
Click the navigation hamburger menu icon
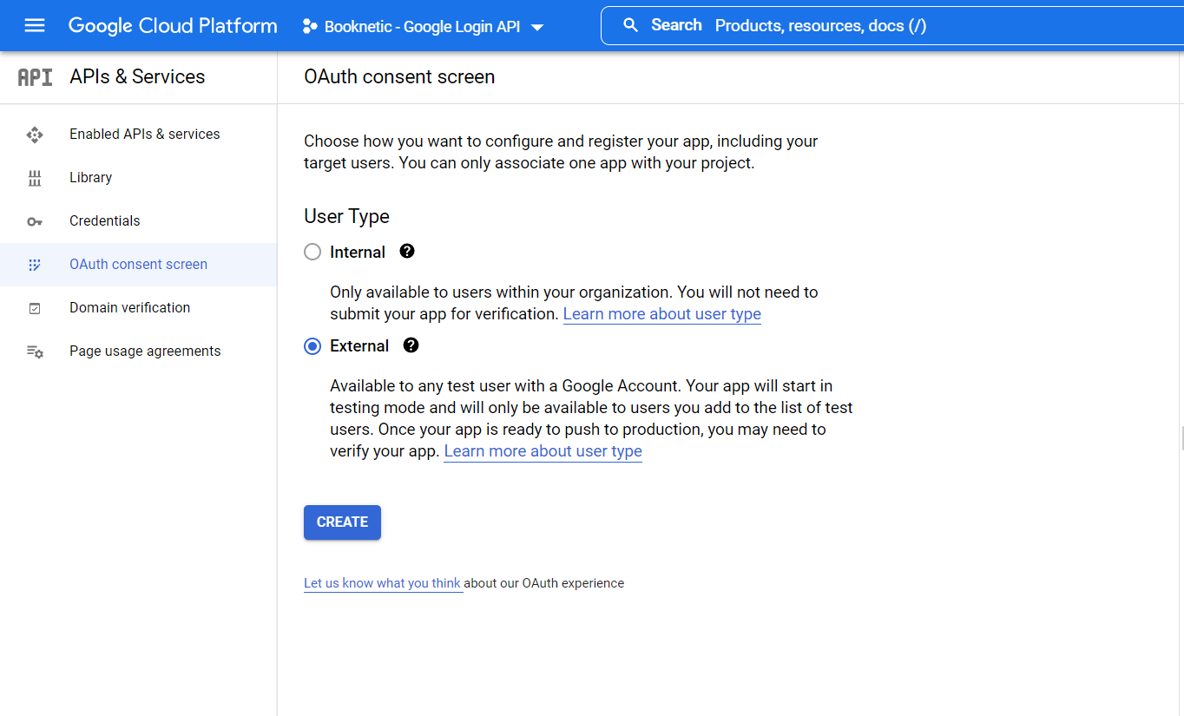click(35, 25)
